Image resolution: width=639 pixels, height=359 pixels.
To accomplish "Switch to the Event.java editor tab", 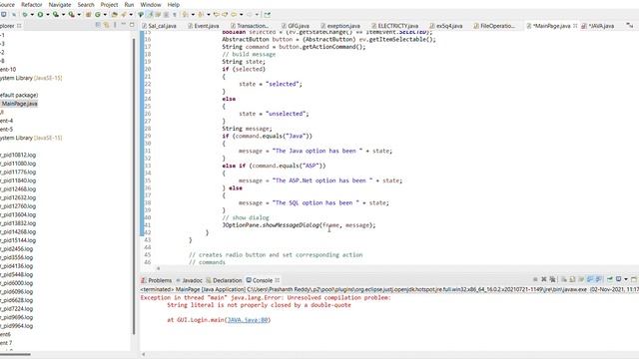I will [x=203, y=26].
